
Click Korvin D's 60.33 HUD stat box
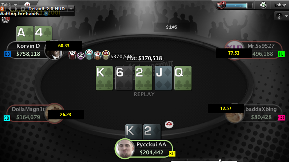click(x=64, y=46)
